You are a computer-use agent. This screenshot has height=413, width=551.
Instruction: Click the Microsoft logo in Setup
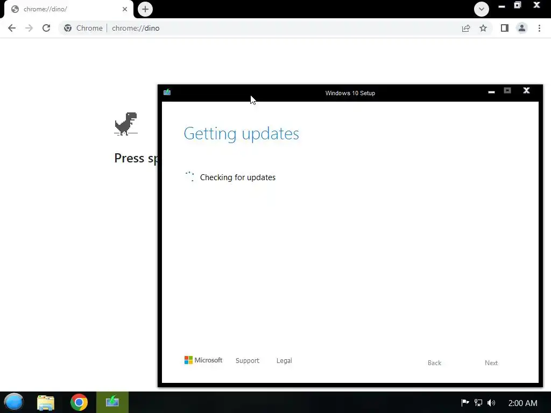203,360
